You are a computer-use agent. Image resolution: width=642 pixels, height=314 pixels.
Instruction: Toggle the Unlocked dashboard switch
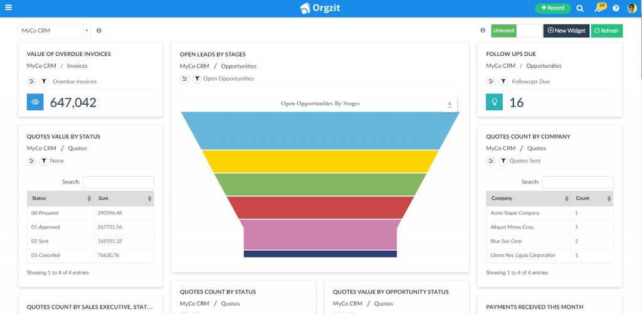click(517, 31)
